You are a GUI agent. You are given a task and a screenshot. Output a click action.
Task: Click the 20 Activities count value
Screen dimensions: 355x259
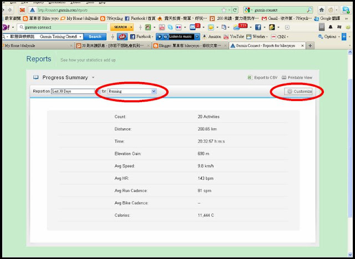pyautogui.click(x=209, y=117)
